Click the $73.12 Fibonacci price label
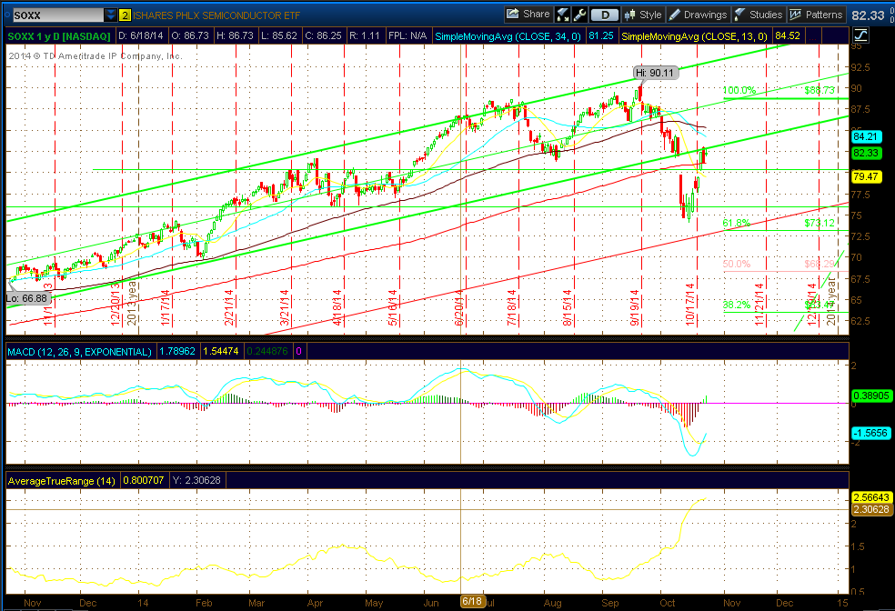This screenshot has height=611, width=895. click(820, 223)
